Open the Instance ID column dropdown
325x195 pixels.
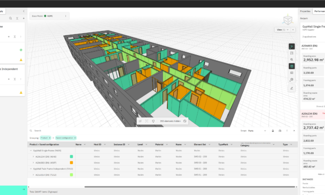click(129, 144)
